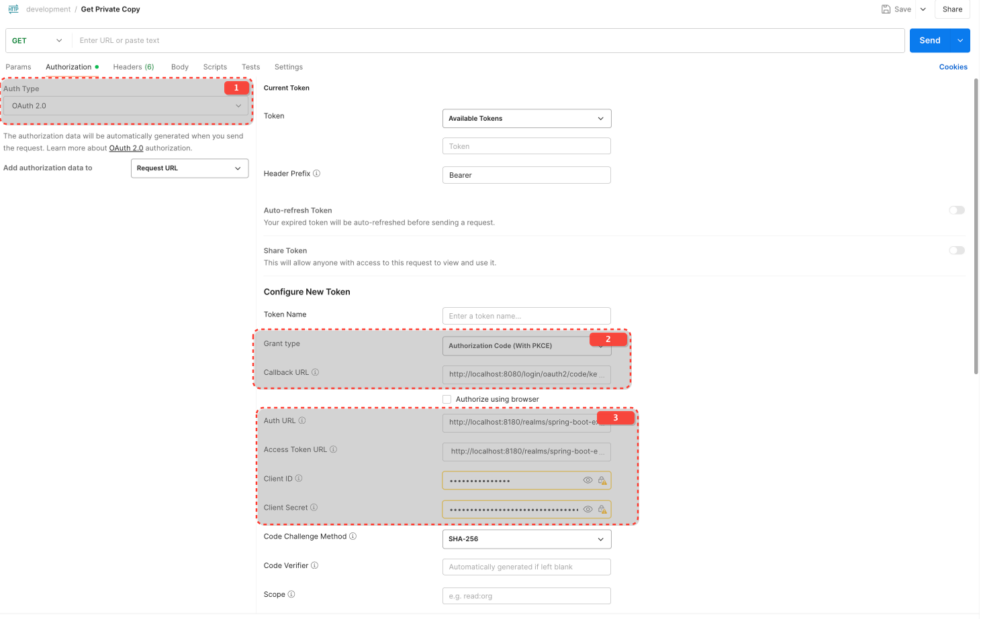This screenshot has width=981, height=619.
Task: Click the Token Name input field
Action: point(526,315)
